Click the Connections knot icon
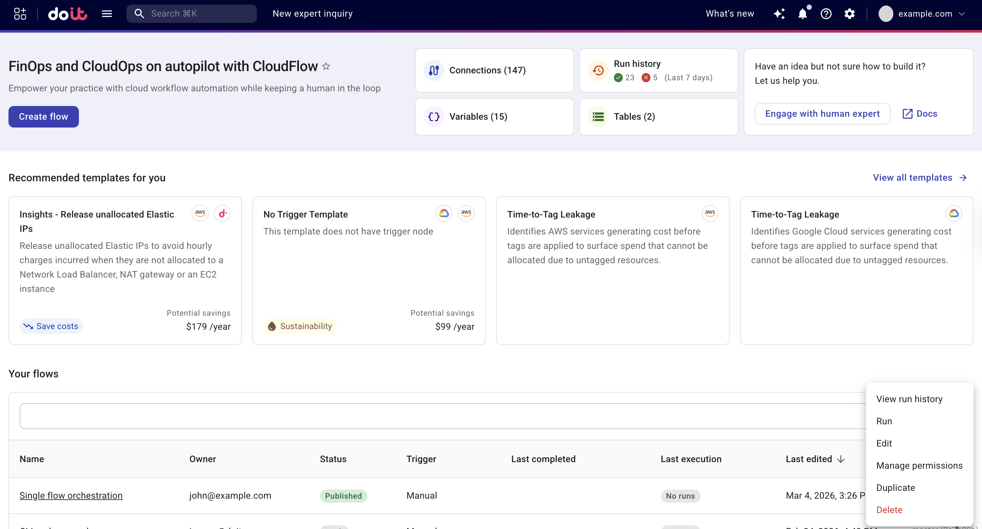 click(x=433, y=70)
